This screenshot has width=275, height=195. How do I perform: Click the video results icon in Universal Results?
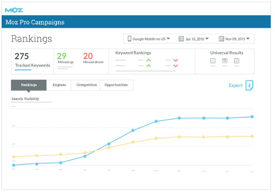pyautogui.click(x=213, y=61)
